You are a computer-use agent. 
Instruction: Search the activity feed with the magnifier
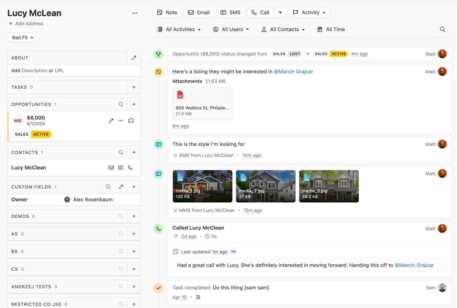click(443, 29)
